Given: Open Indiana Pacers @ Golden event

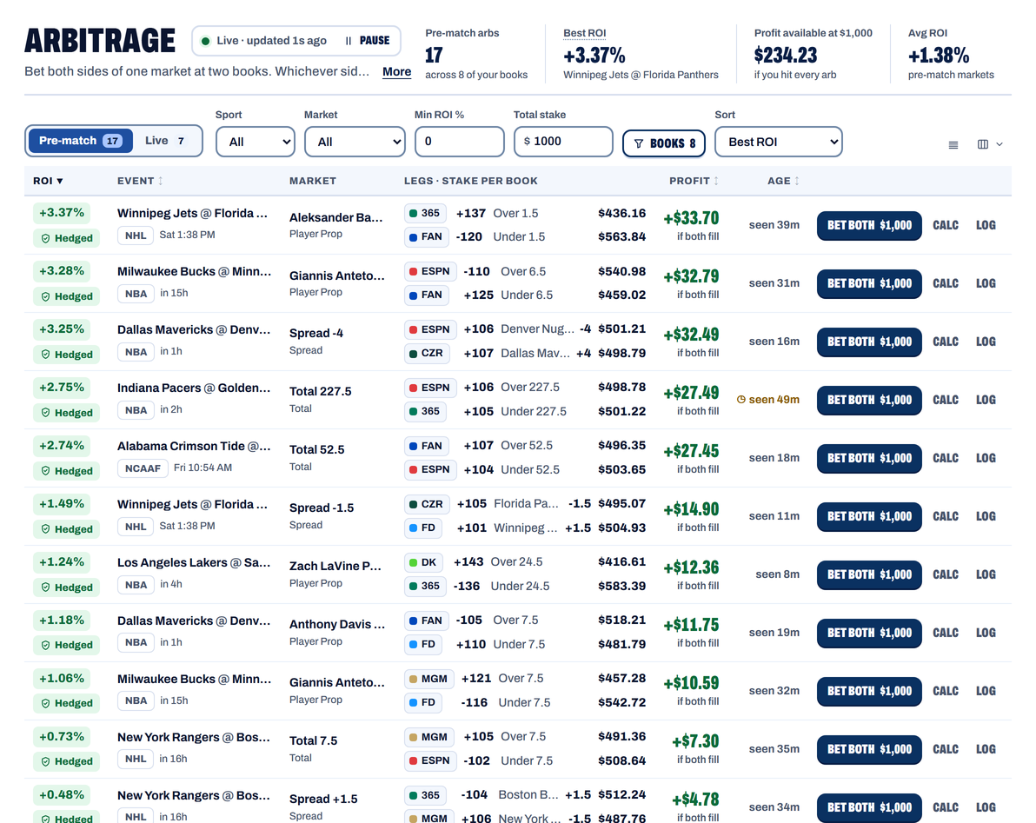Looking at the screenshot, I should (x=194, y=388).
